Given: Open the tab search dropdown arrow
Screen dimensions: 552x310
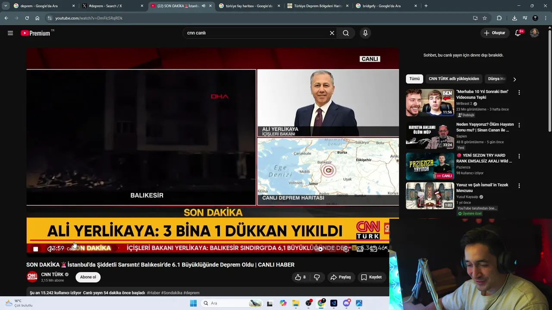Looking at the screenshot, I should point(5,6).
